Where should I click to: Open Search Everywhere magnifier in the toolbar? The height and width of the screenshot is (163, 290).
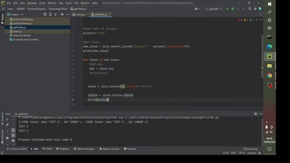[x=250, y=9]
